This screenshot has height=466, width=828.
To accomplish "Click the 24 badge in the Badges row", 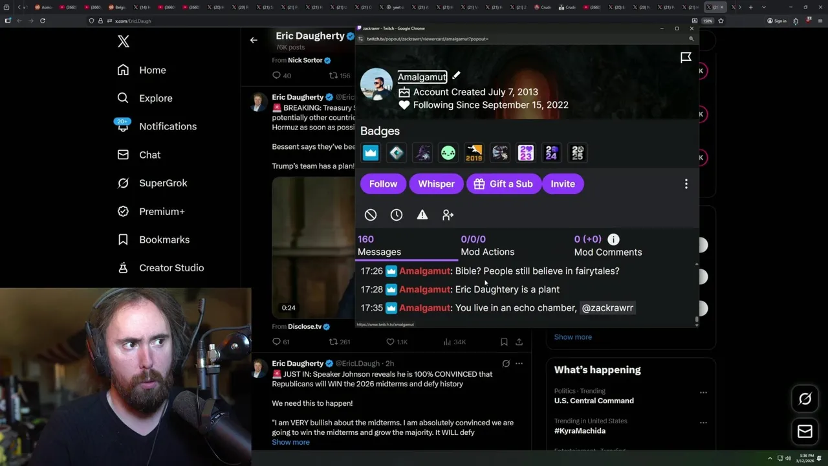I will click(552, 153).
